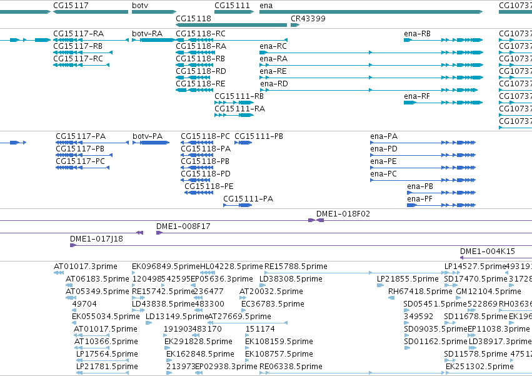Click BAC clone DME1-017J18
This screenshot has width=532, height=376.
[96, 240]
